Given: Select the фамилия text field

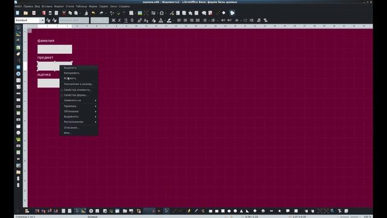Looking at the screenshot, I should pyautogui.click(x=55, y=49).
